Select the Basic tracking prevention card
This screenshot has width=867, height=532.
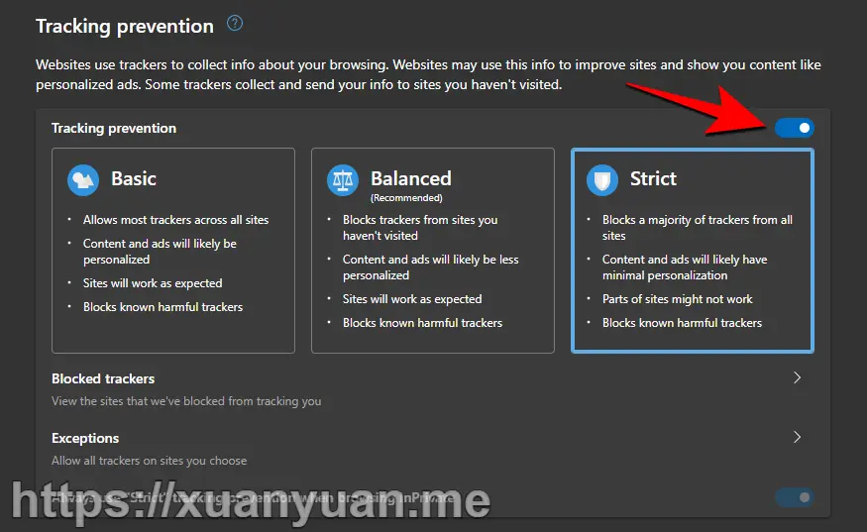[173, 250]
